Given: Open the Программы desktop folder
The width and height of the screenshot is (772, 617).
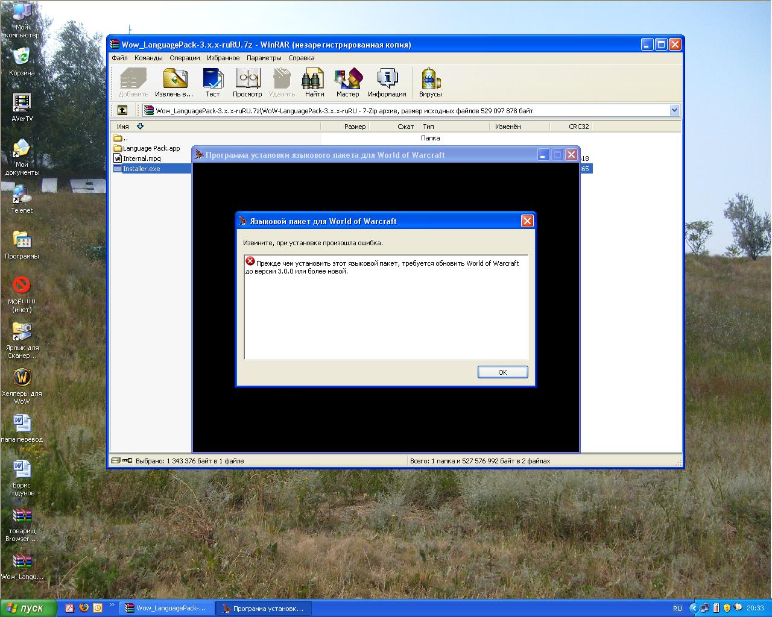Looking at the screenshot, I should pos(22,245).
